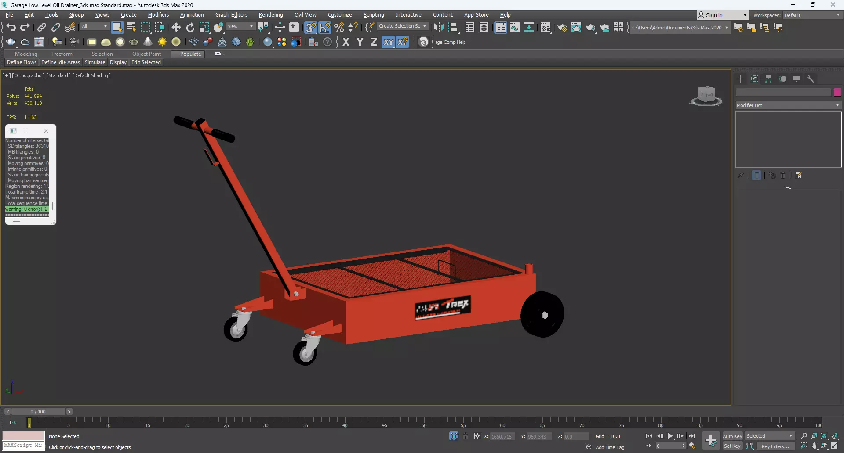Switch to the Object Paint tab
Screen dimensions: 844x453
pos(146,54)
